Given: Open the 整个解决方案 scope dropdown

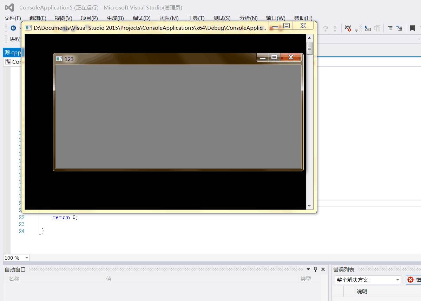Looking at the screenshot, I should click(397, 280).
